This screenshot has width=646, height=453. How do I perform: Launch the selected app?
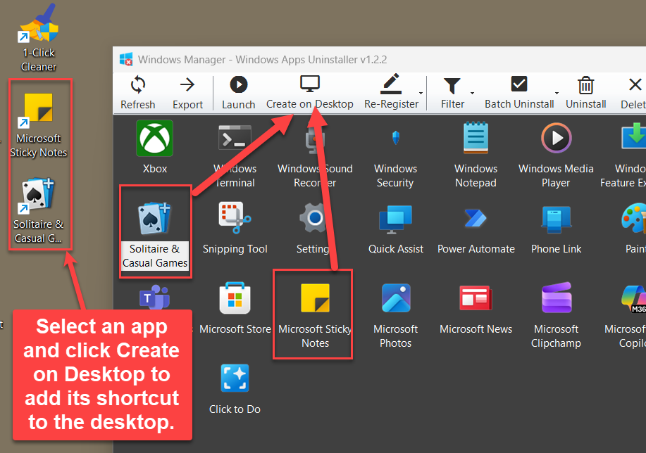(239, 93)
